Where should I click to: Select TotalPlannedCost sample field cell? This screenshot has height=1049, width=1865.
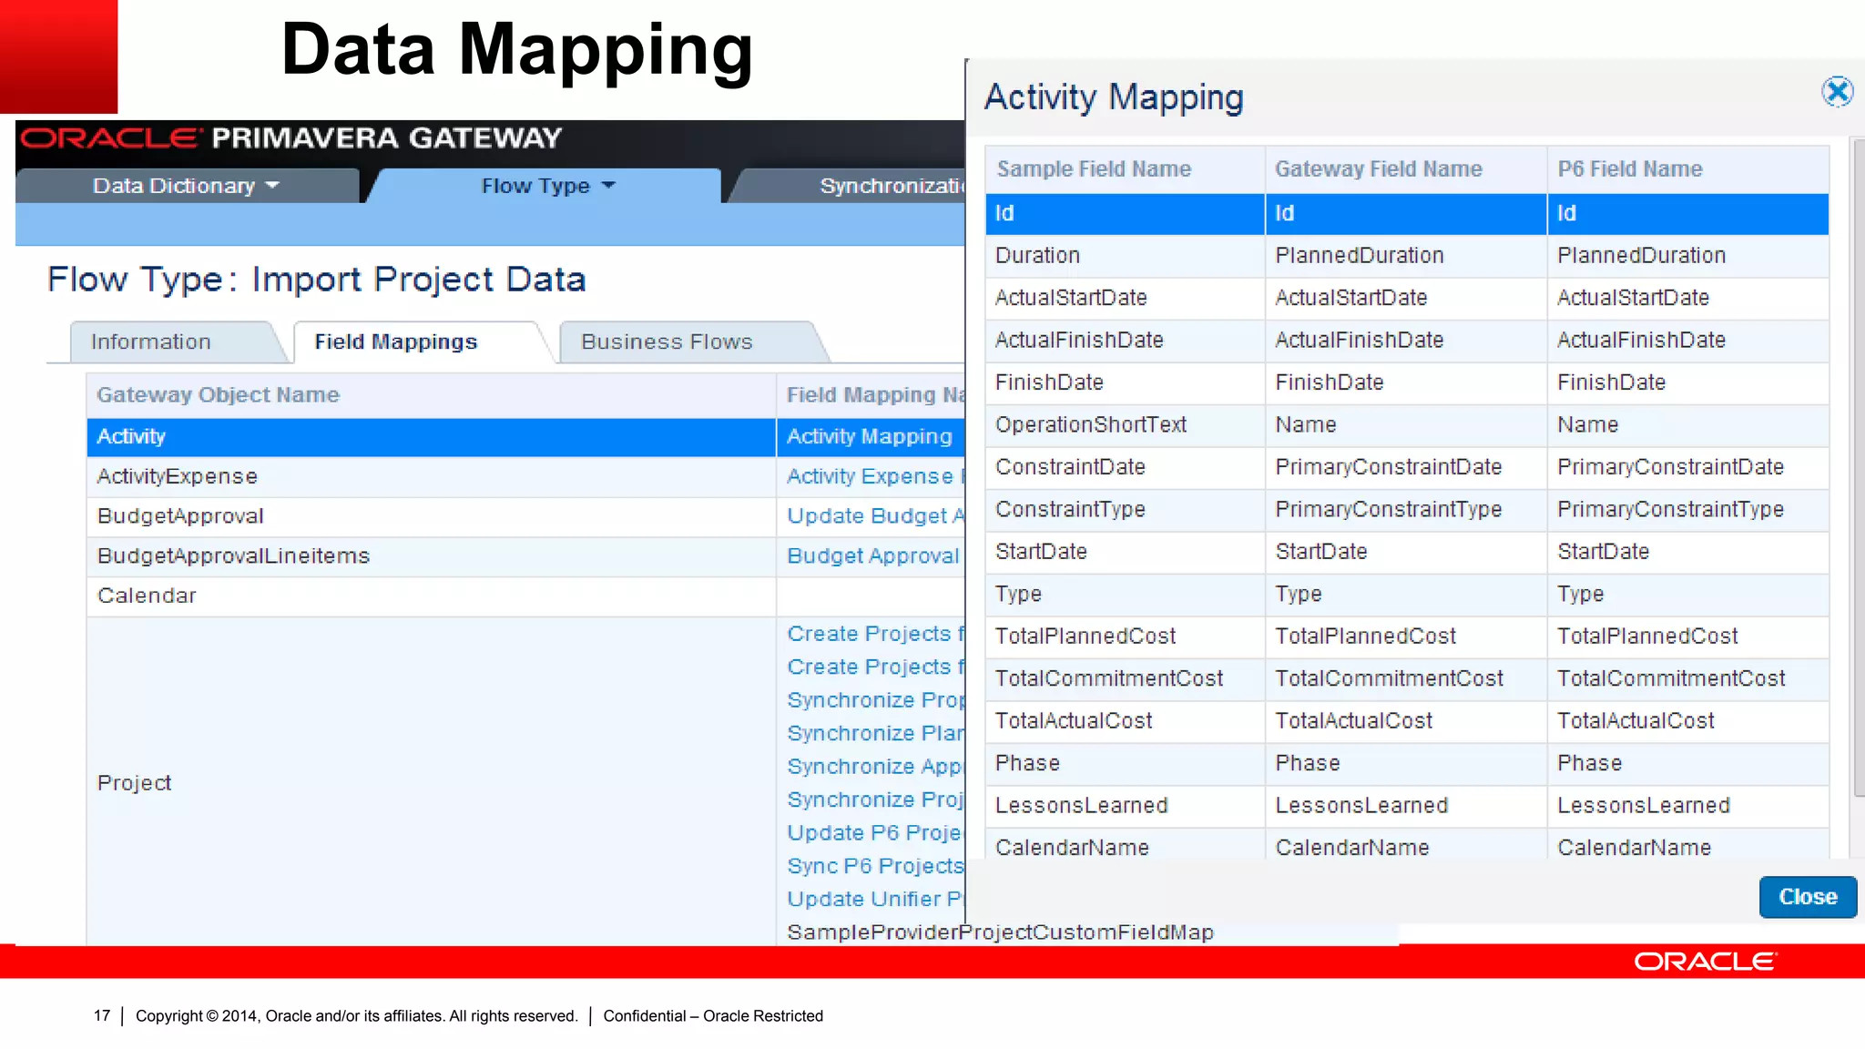(1125, 637)
